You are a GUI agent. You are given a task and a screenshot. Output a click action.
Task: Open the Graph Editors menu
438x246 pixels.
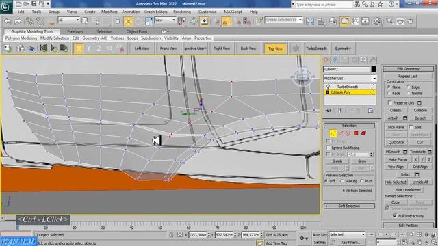(x=156, y=12)
